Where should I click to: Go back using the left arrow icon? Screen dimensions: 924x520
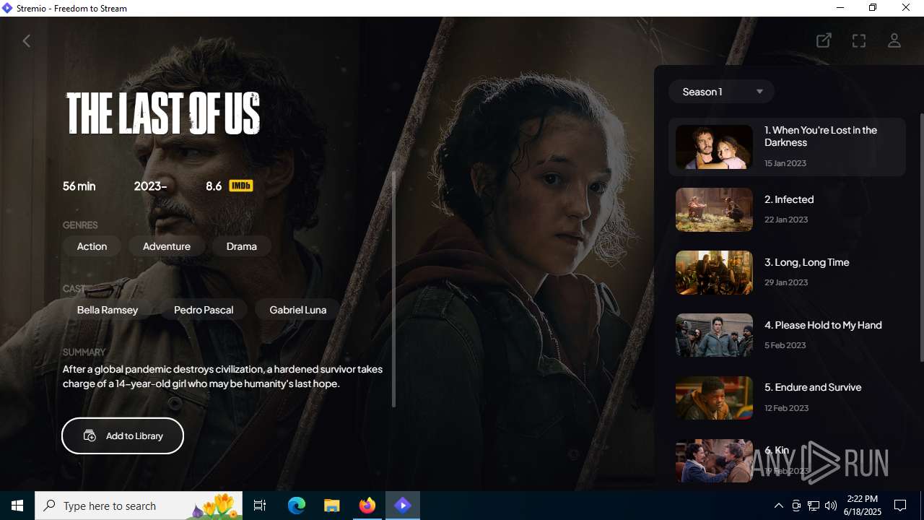[27, 41]
